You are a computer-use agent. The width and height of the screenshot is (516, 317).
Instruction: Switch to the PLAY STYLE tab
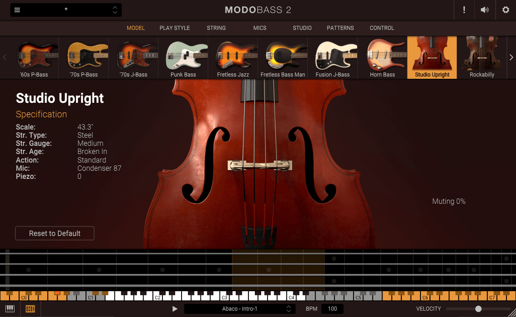click(x=175, y=28)
